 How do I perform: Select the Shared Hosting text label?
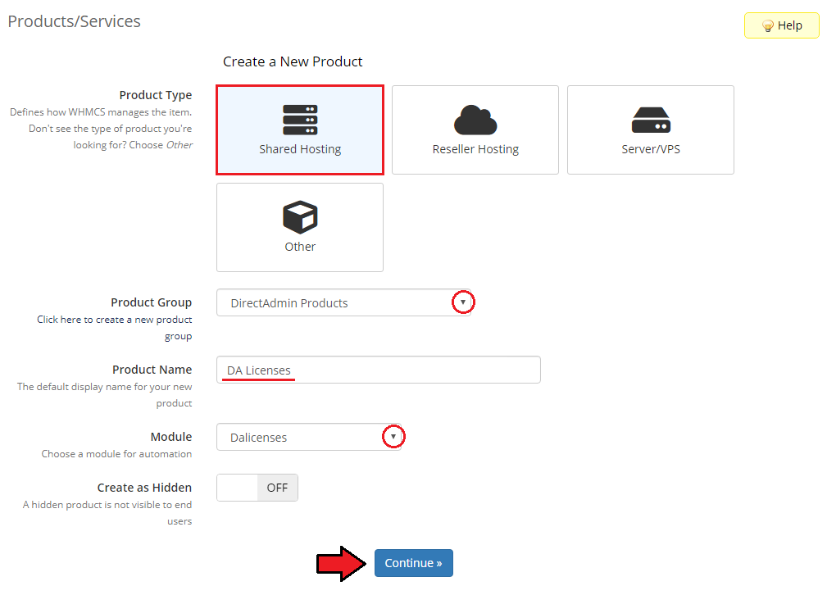click(300, 149)
